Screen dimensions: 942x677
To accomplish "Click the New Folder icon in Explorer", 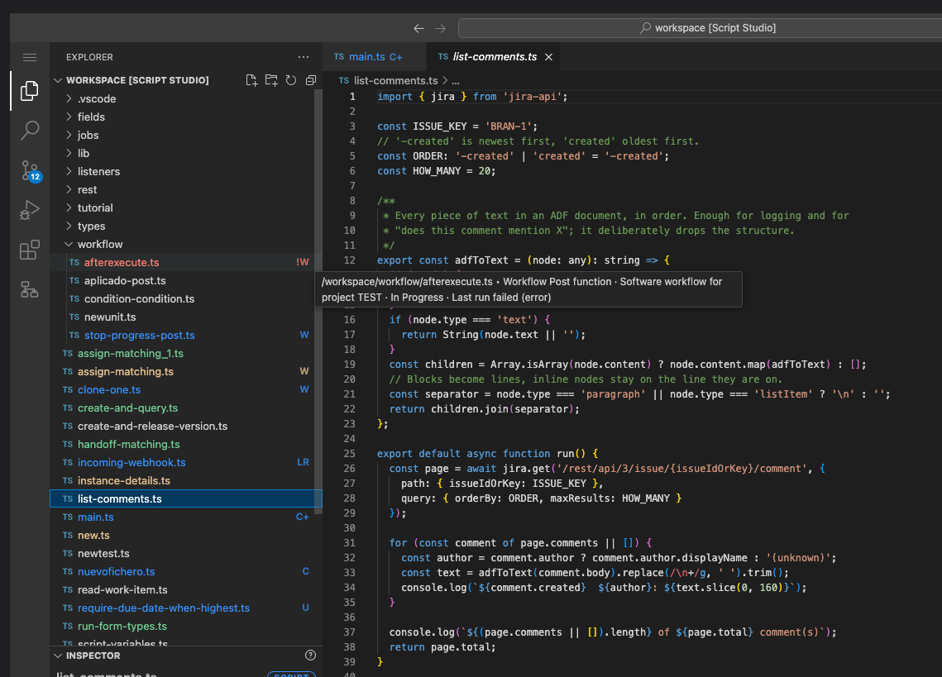I will pyautogui.click(x=271, y=80).
